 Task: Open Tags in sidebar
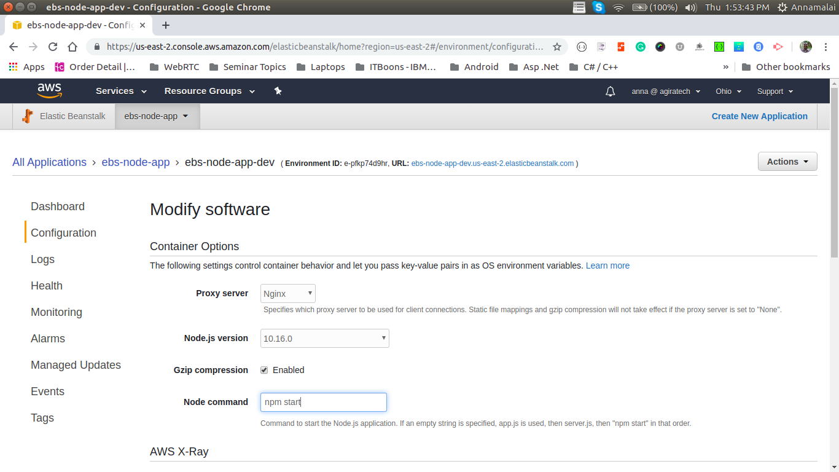pyautogui.click(x=42, y=418)
